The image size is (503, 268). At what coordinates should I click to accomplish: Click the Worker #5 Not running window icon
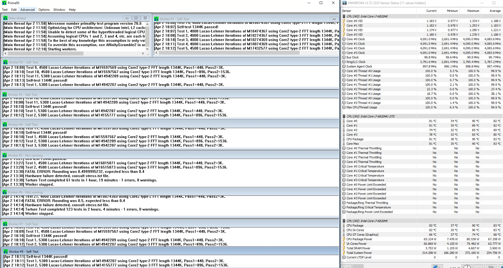tap(5, 155)
